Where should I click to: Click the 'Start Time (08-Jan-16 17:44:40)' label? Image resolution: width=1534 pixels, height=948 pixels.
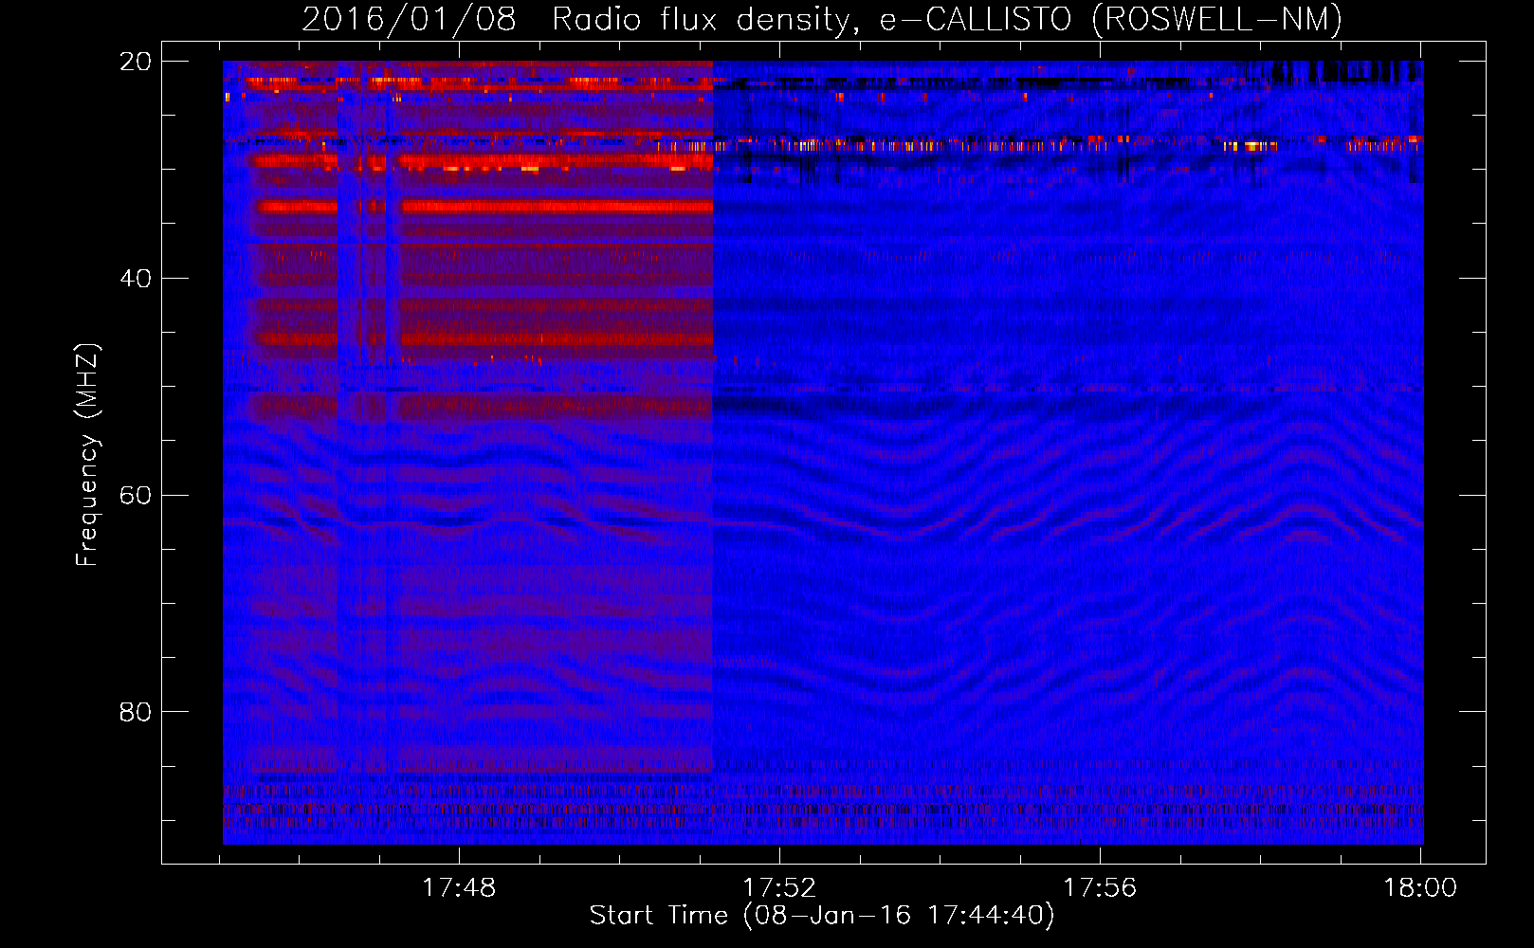pyautogui.click(x=822, y=916)
